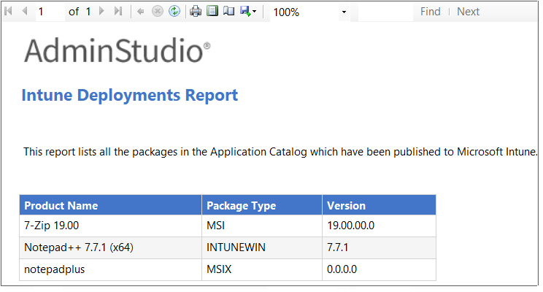This screenshot has height=292, width=543.
Task: Advance to the next report page
Action: click(101, 12)
